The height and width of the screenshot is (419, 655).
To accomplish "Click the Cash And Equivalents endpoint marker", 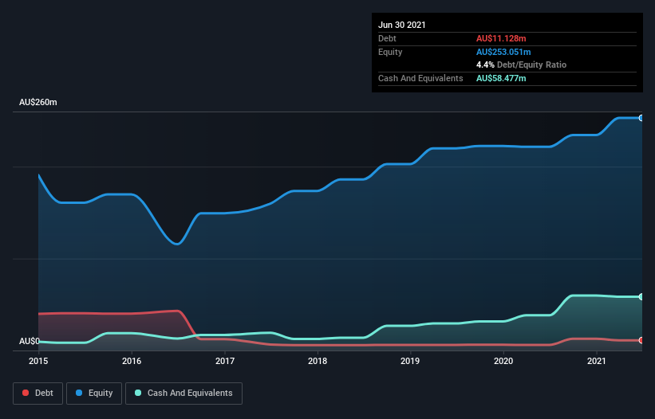I will 641,297.
